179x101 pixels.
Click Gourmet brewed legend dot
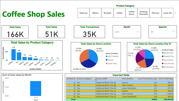[162, 60]
